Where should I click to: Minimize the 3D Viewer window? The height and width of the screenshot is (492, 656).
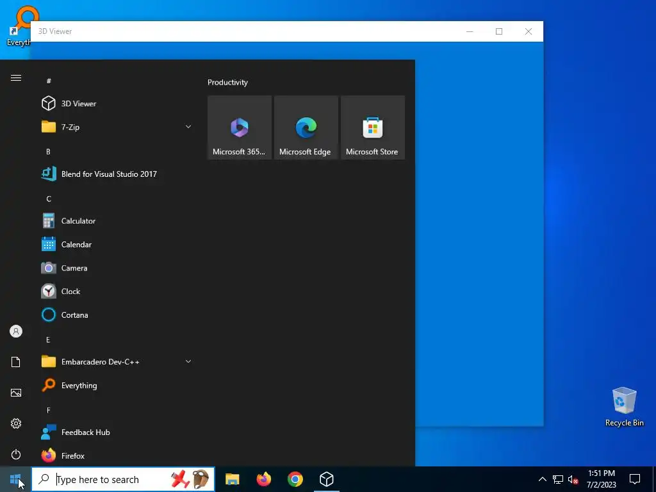point(470,31)
